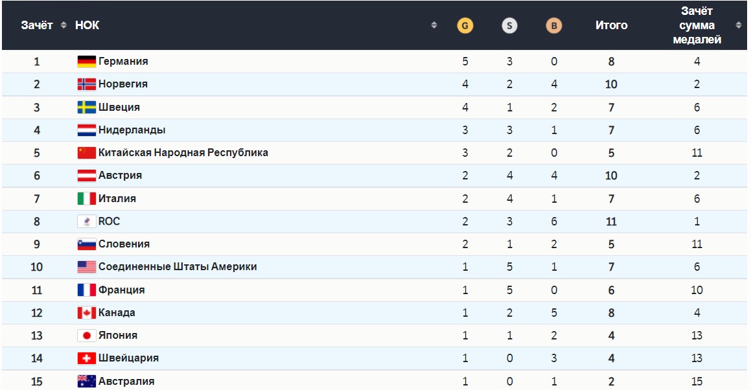Click the Australia flag icon
The height and width of the screenshot is (390, 751).
click(87, 381)
